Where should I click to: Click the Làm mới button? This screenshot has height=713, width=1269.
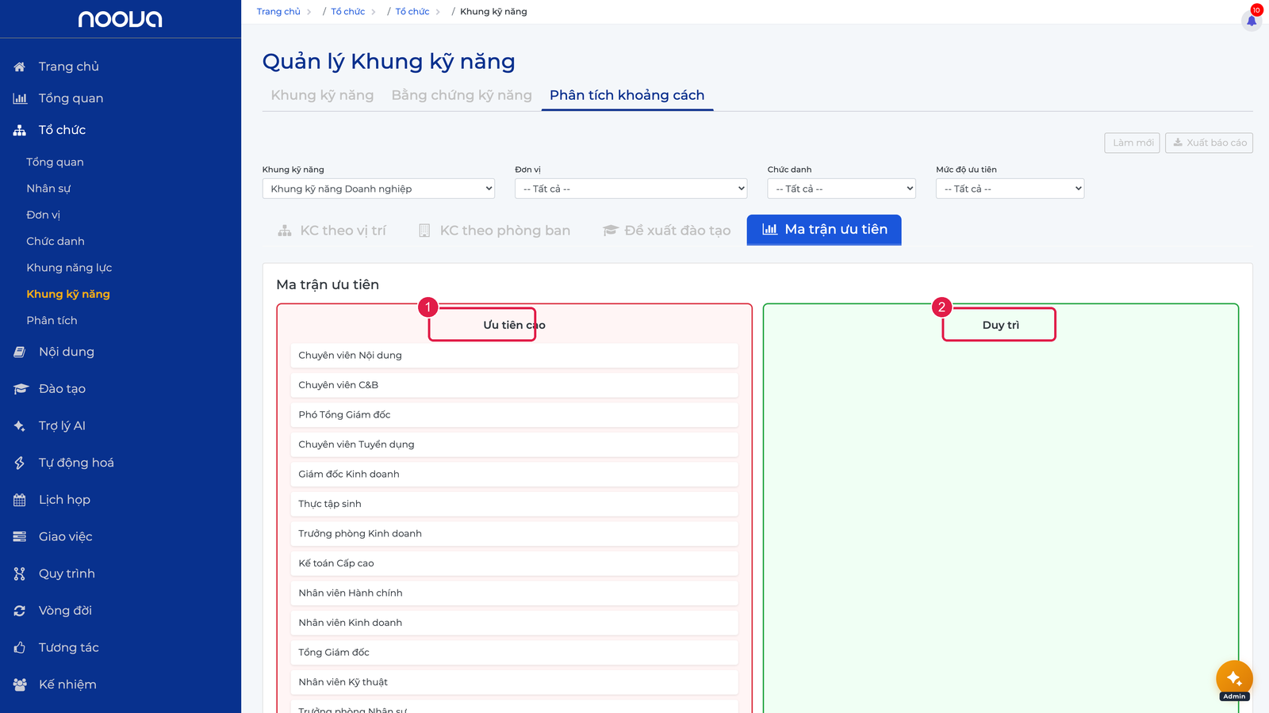click(x=1132, y=143)
